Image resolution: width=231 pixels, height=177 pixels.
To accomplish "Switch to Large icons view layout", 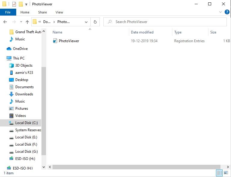I will [226, 173].
